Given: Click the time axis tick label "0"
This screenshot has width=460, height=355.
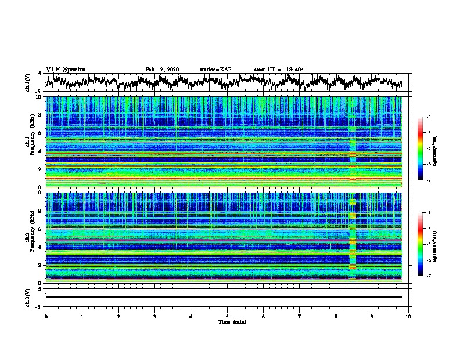Looking at the screenshot, I should 46,317.
